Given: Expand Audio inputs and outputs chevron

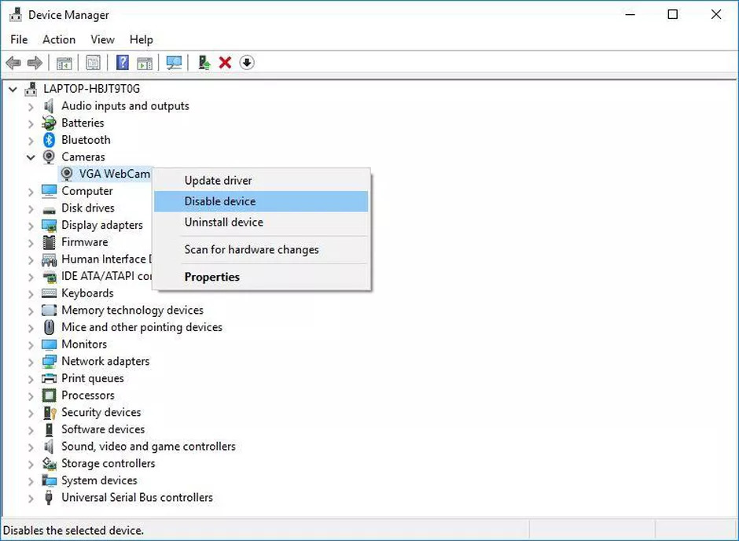Looking at the screenshot, I should 31,107.
